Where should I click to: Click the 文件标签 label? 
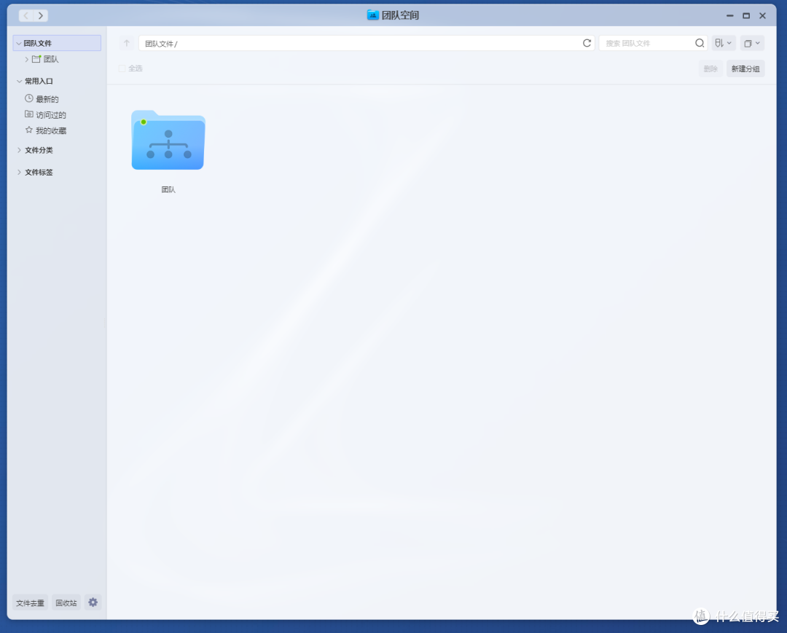pyautogui.click(x=39, y=172)
